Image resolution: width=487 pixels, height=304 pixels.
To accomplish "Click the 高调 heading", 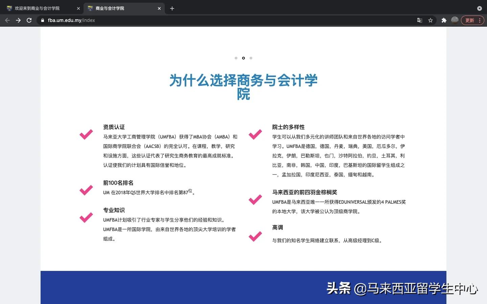I will (x=278, y=227).
